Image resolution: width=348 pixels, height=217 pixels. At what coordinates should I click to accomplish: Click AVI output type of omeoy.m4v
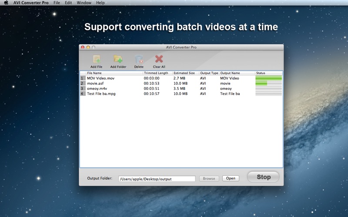click(203, 89)
